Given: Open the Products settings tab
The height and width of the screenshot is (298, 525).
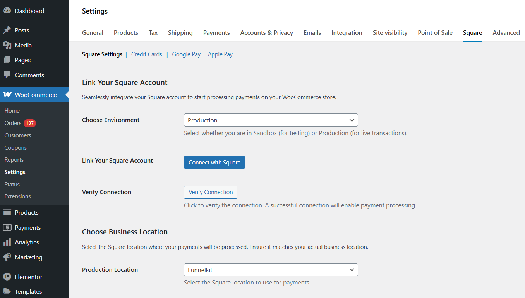Looking at the screenshot, I should [126, 33].
